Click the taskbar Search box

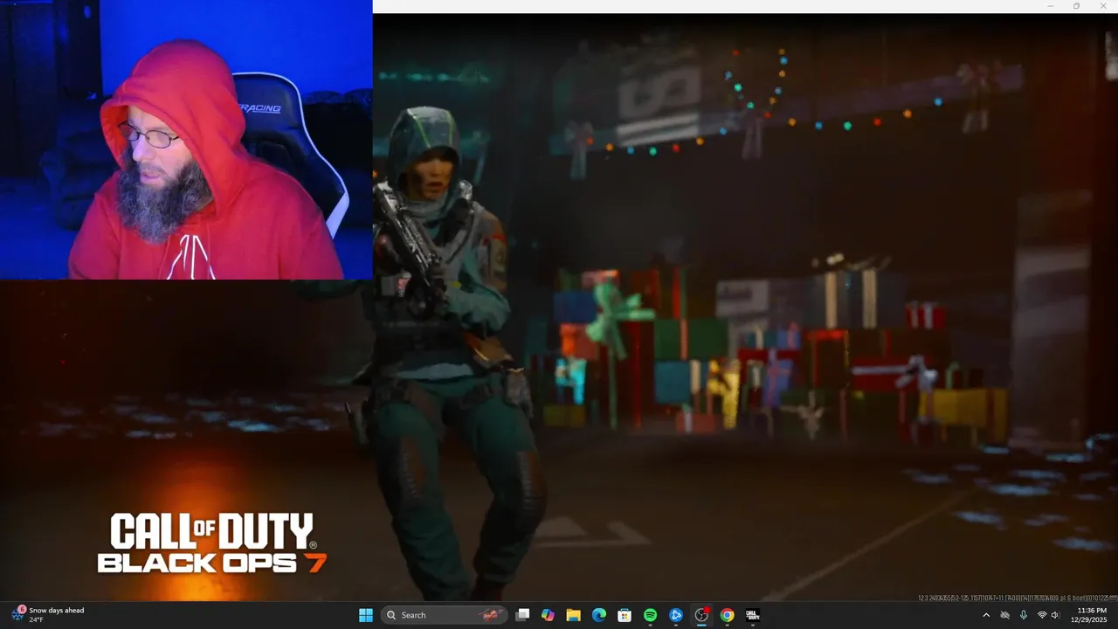pyautogui.click(x=445, y=615)
